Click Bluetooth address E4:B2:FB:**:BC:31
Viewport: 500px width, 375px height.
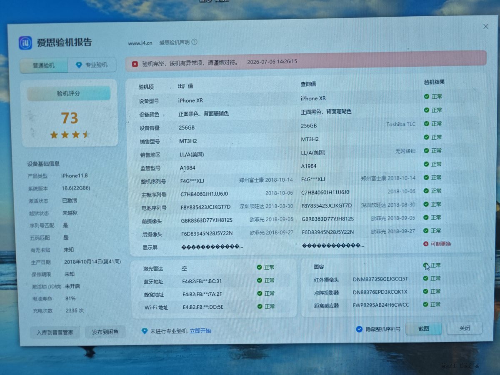click(202, 281)
